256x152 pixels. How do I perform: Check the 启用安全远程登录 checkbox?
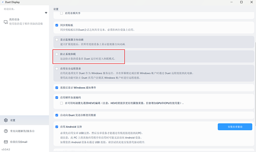click(x=57, y=69)
